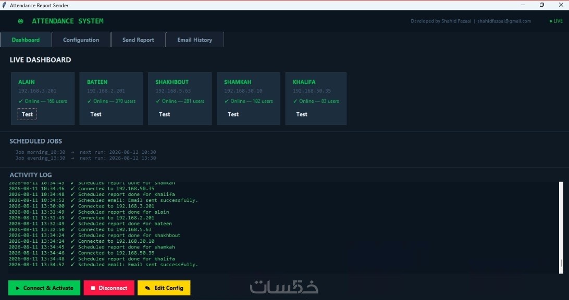Test the BATEEN device connection
This screenshot has height=300, width=569.
point(96,114)
